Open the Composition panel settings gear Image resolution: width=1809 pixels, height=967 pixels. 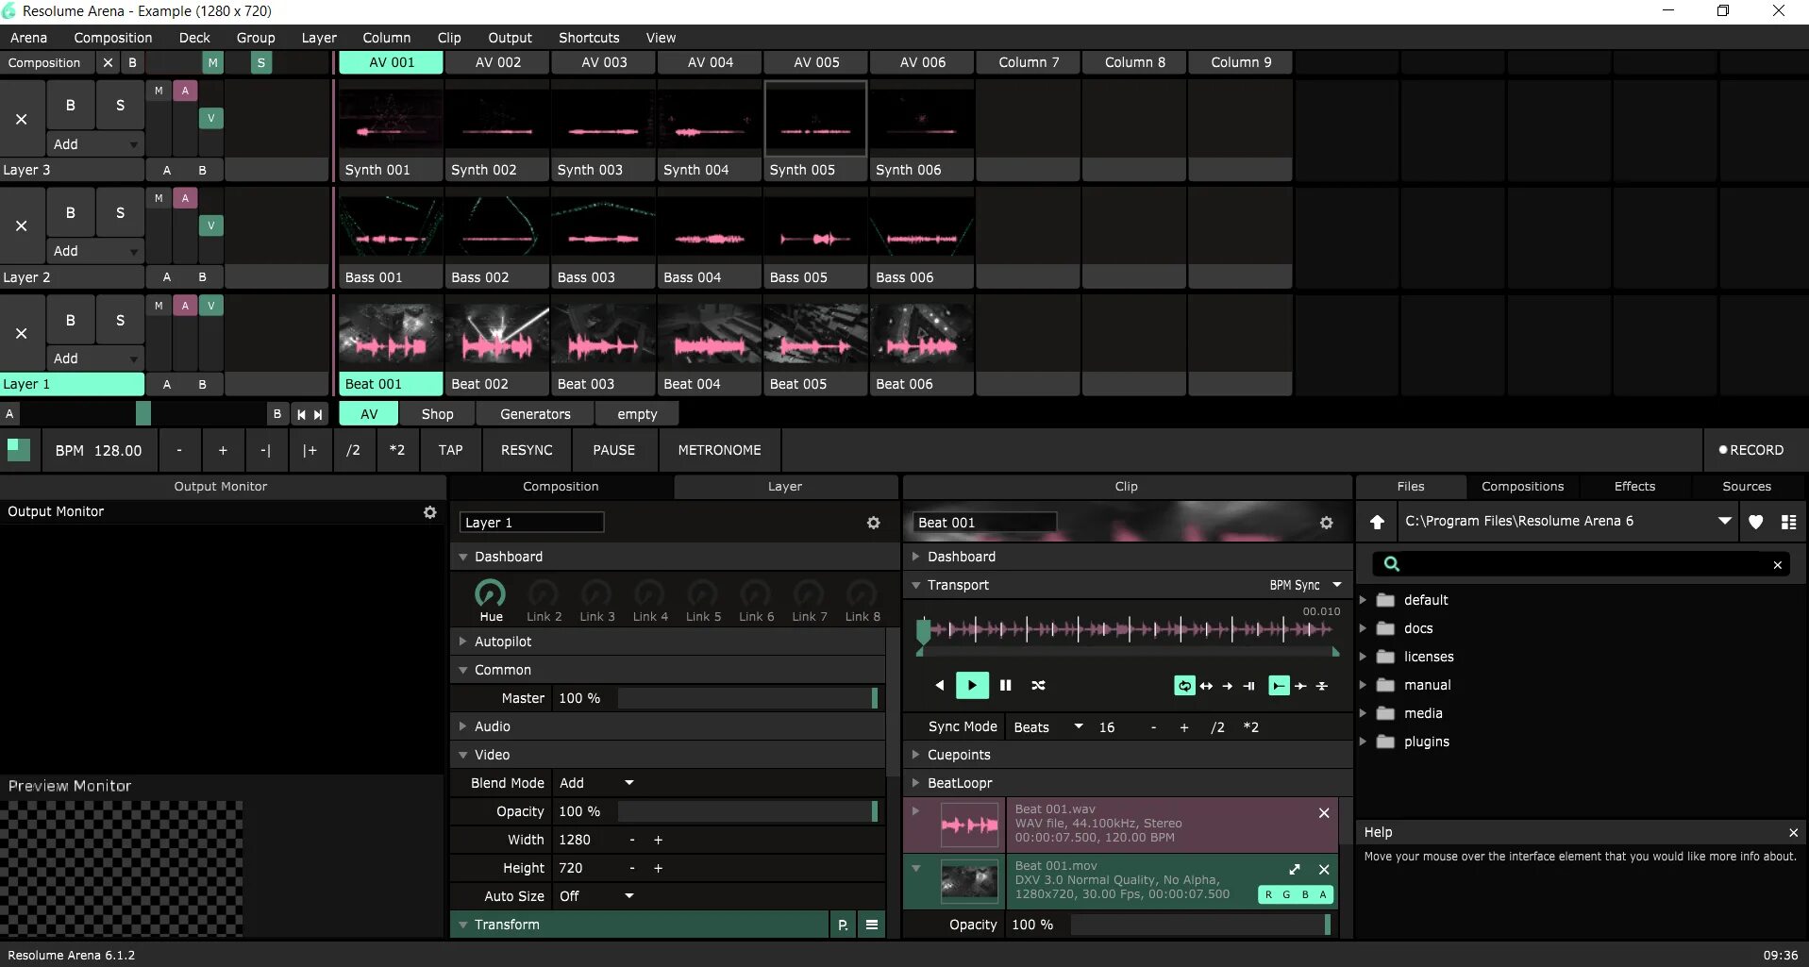(x=874, y=523)
